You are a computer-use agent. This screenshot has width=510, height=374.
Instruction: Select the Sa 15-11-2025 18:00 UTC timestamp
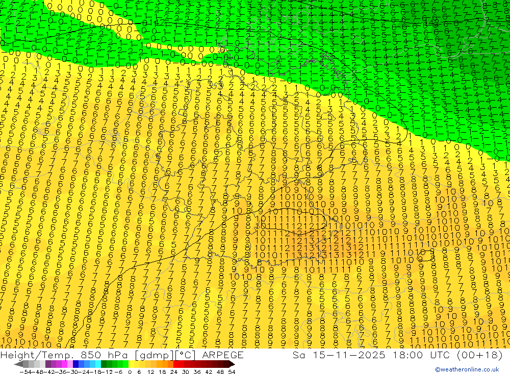click(397, 355)
